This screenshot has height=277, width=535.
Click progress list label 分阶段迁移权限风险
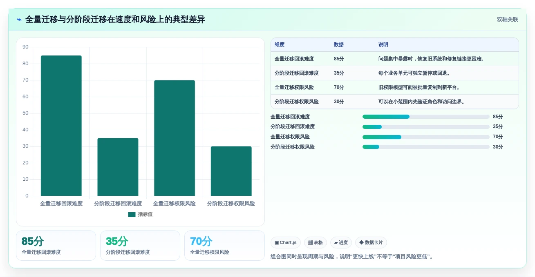click(293, 147)
